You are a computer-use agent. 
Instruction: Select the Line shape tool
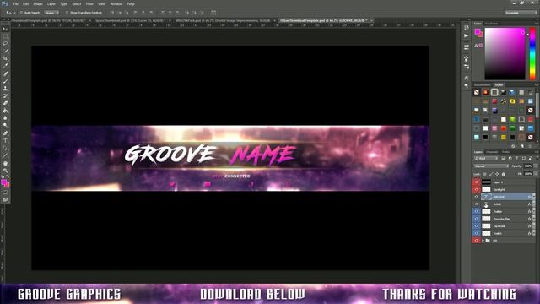(5, 155)
